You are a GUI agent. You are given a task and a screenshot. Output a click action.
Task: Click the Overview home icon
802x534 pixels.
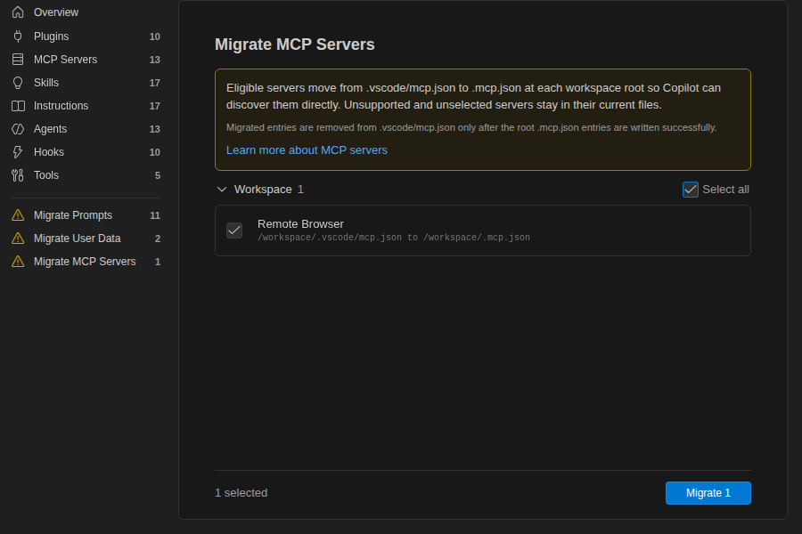[18, 12]
